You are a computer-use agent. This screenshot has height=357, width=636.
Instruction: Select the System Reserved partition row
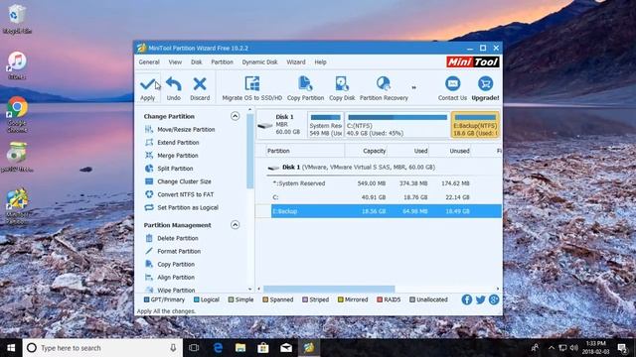coord(386,183)
